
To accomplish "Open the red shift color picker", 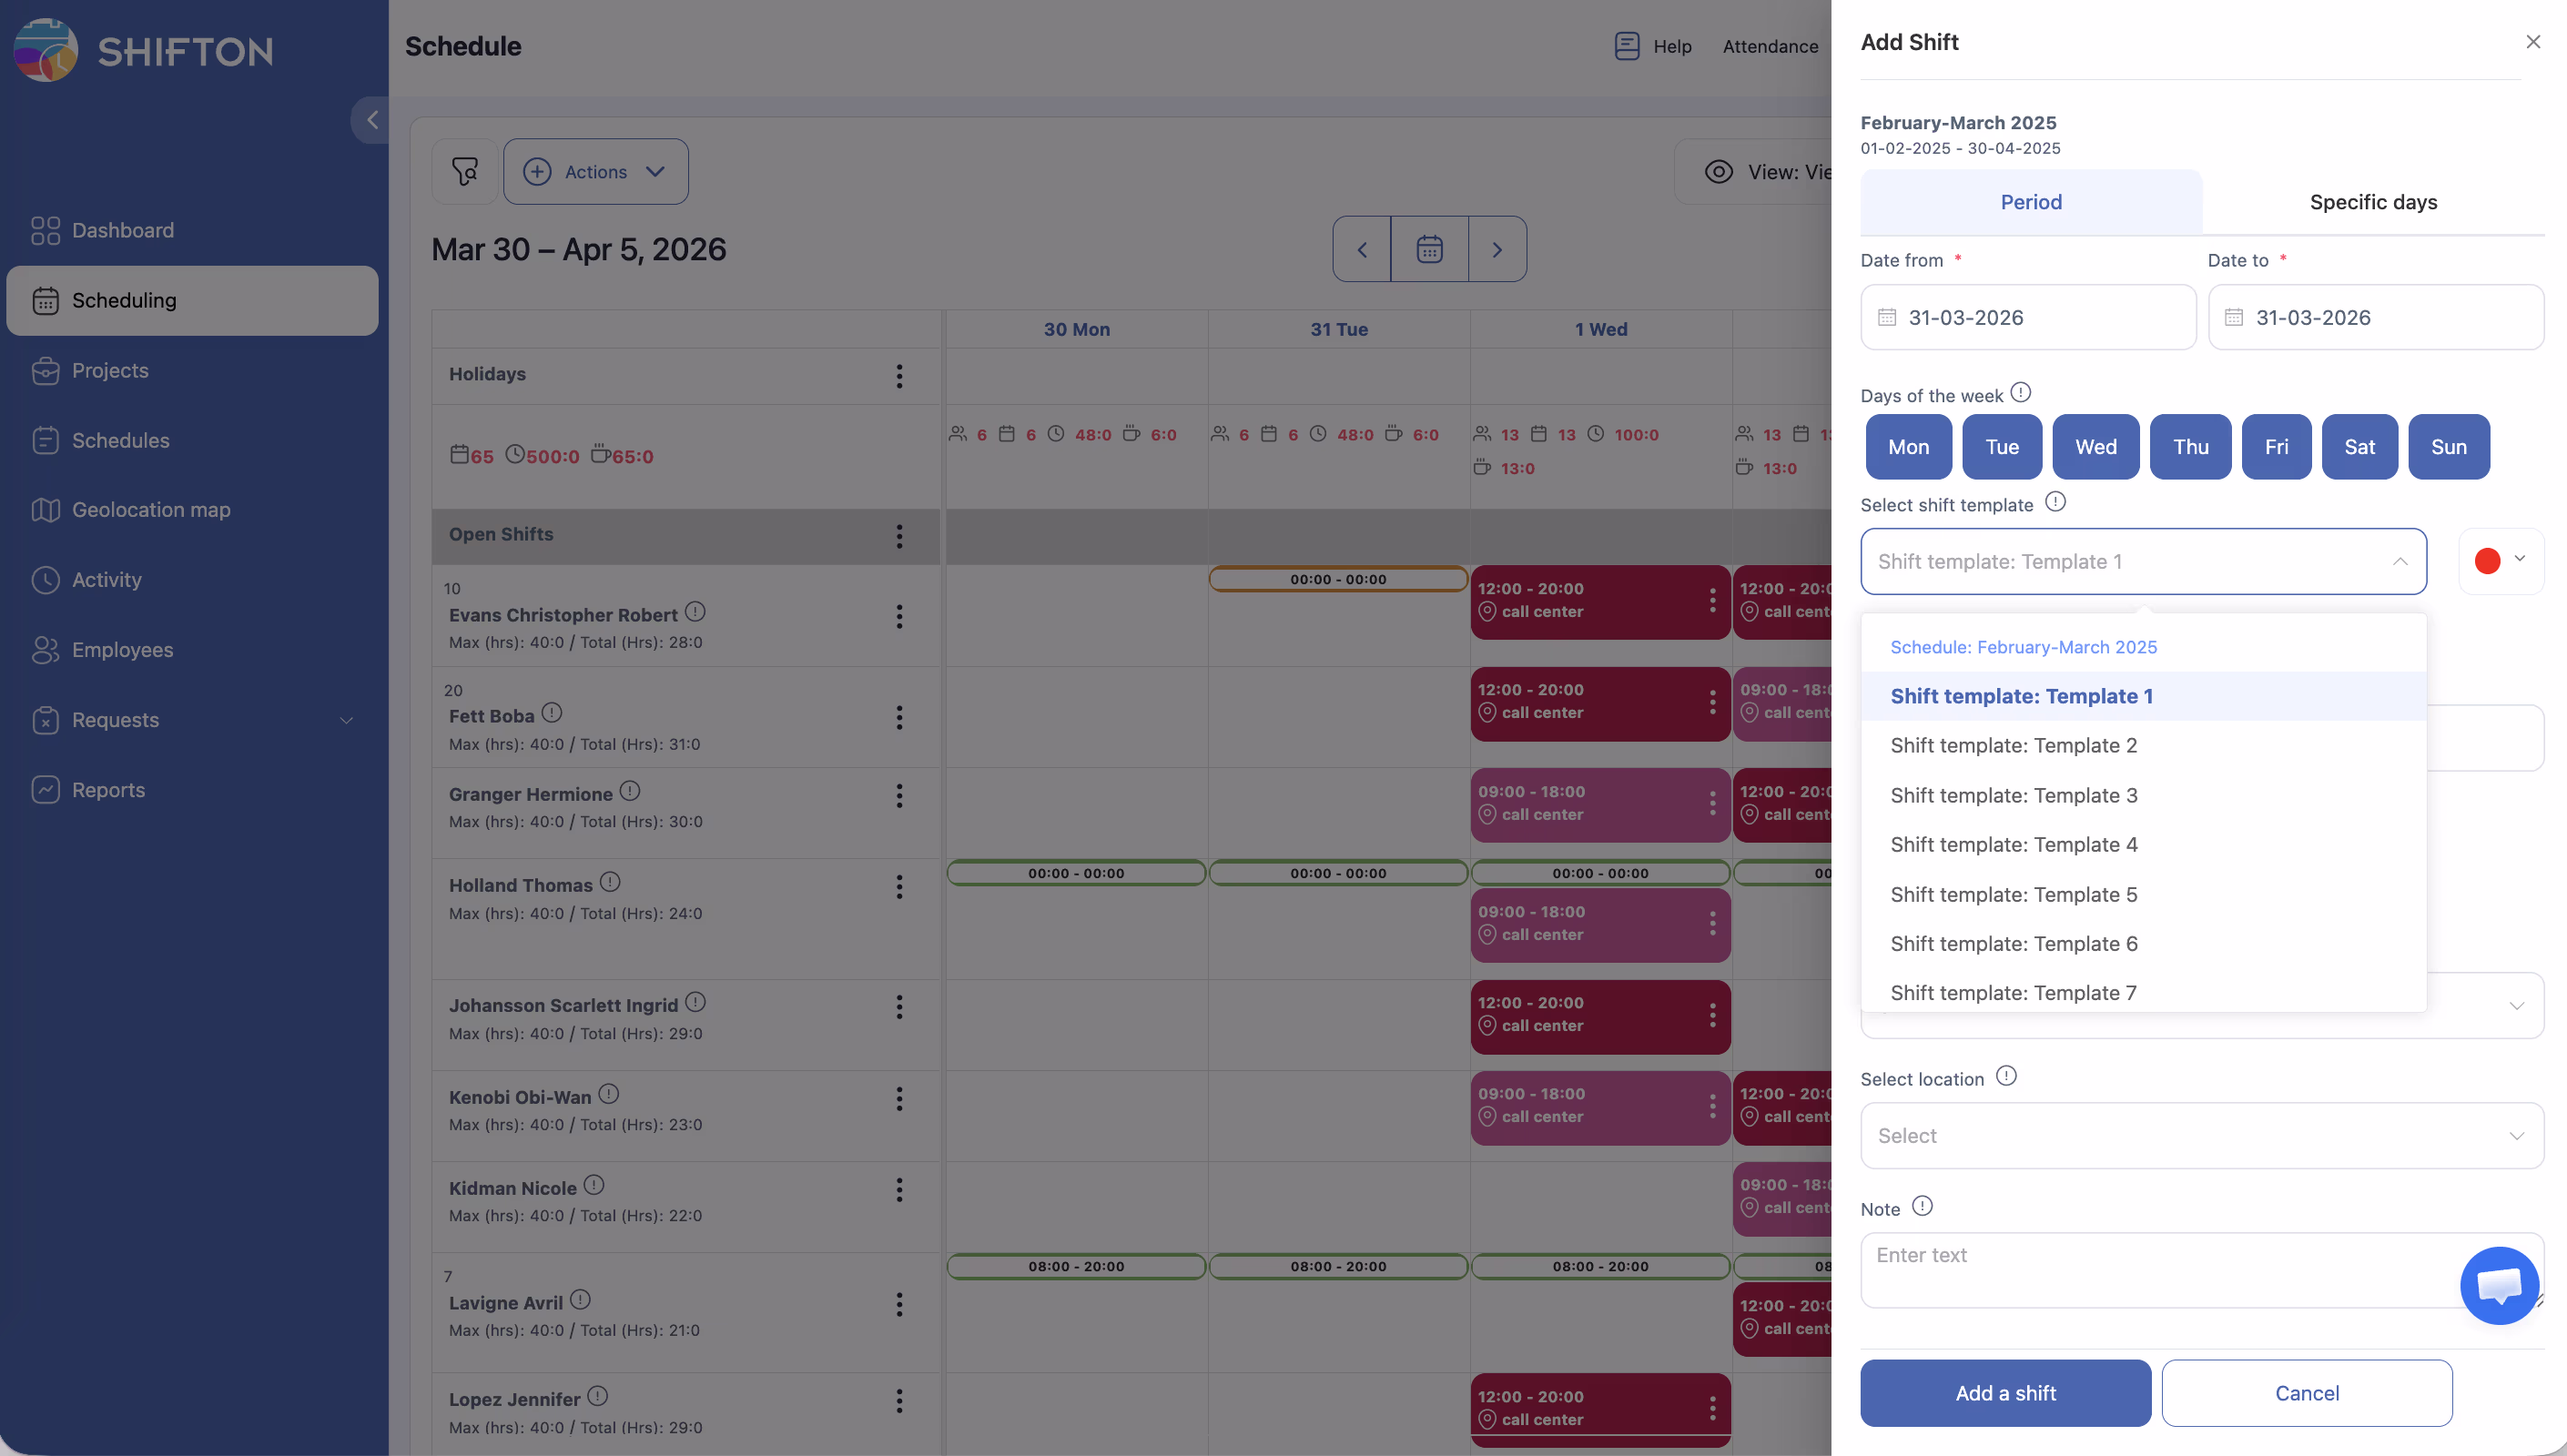I will click(2499, 561).
